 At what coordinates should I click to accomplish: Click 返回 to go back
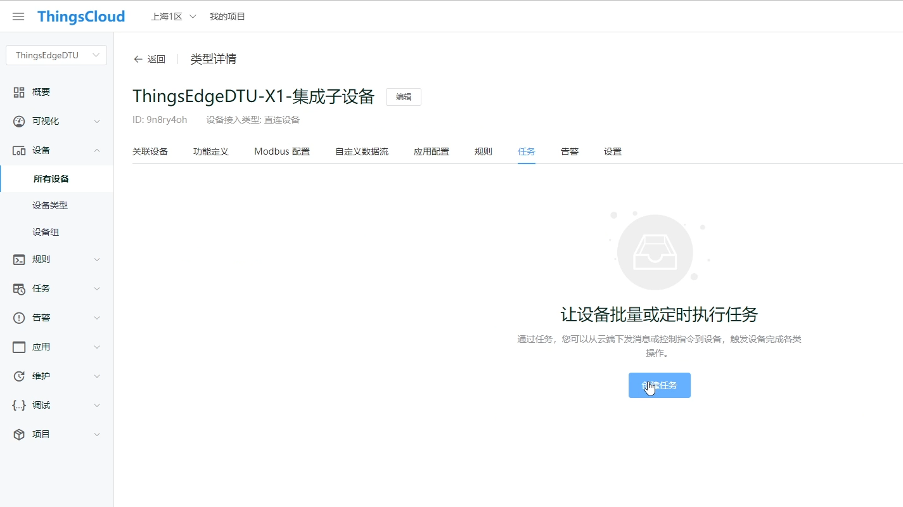coord(157,59)
